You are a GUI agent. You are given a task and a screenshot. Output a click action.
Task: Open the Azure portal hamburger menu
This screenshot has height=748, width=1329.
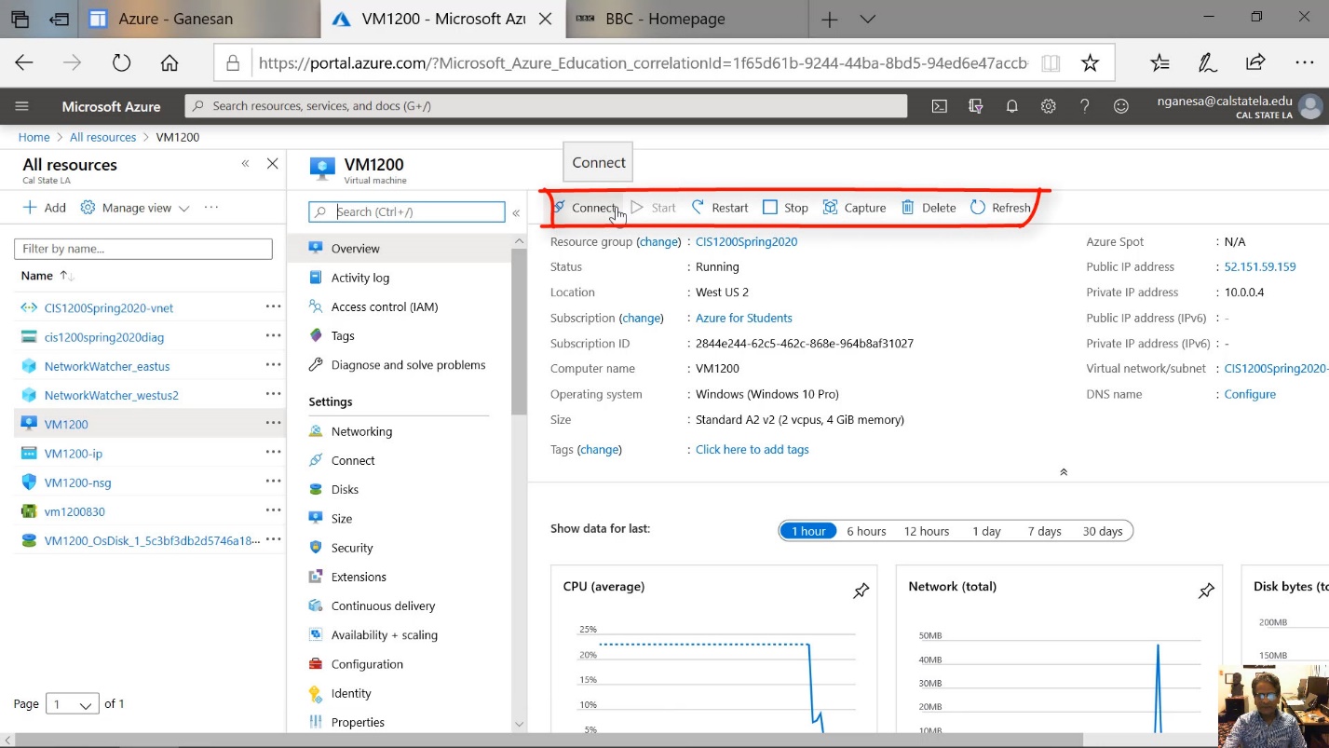[22, 106]
